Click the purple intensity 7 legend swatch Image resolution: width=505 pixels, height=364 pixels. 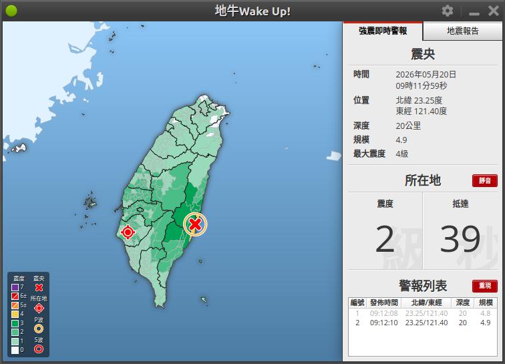pos(15,287)
